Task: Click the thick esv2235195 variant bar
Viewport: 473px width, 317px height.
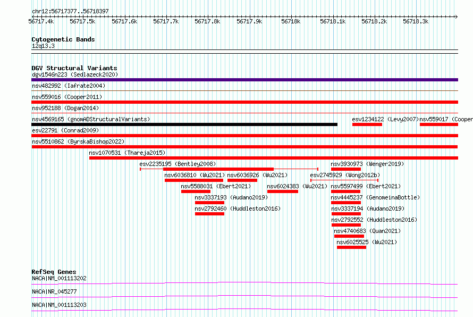Action: pos(218,169)
